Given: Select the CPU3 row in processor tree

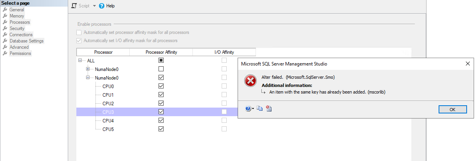Looking at the screenshot, I should pyautogui.click(x=157, y=112).
